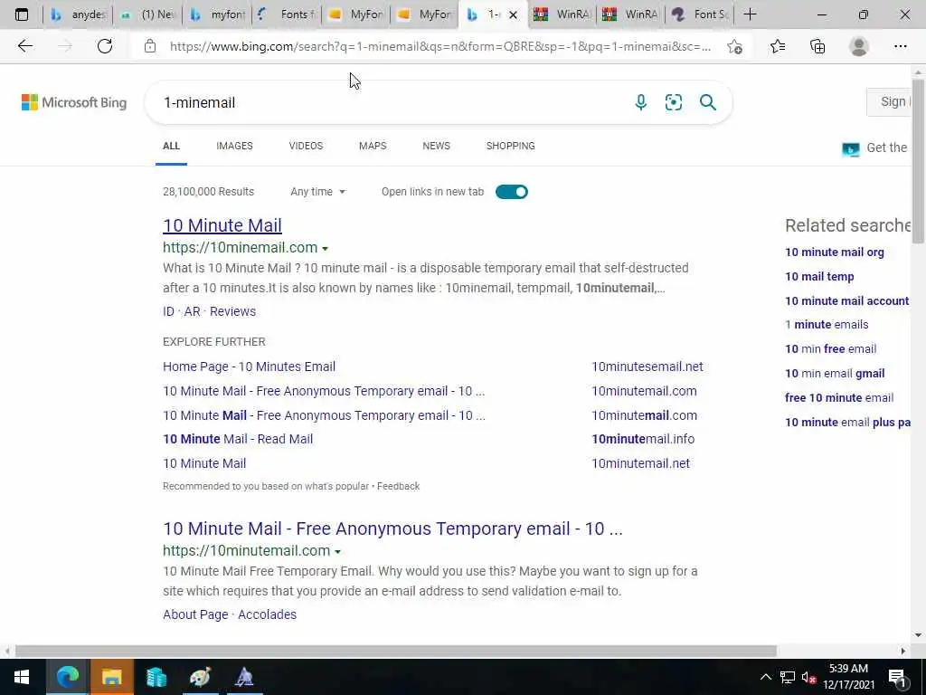
Task: Switch to the SHOPPING tab
Action: coord(511,146)
